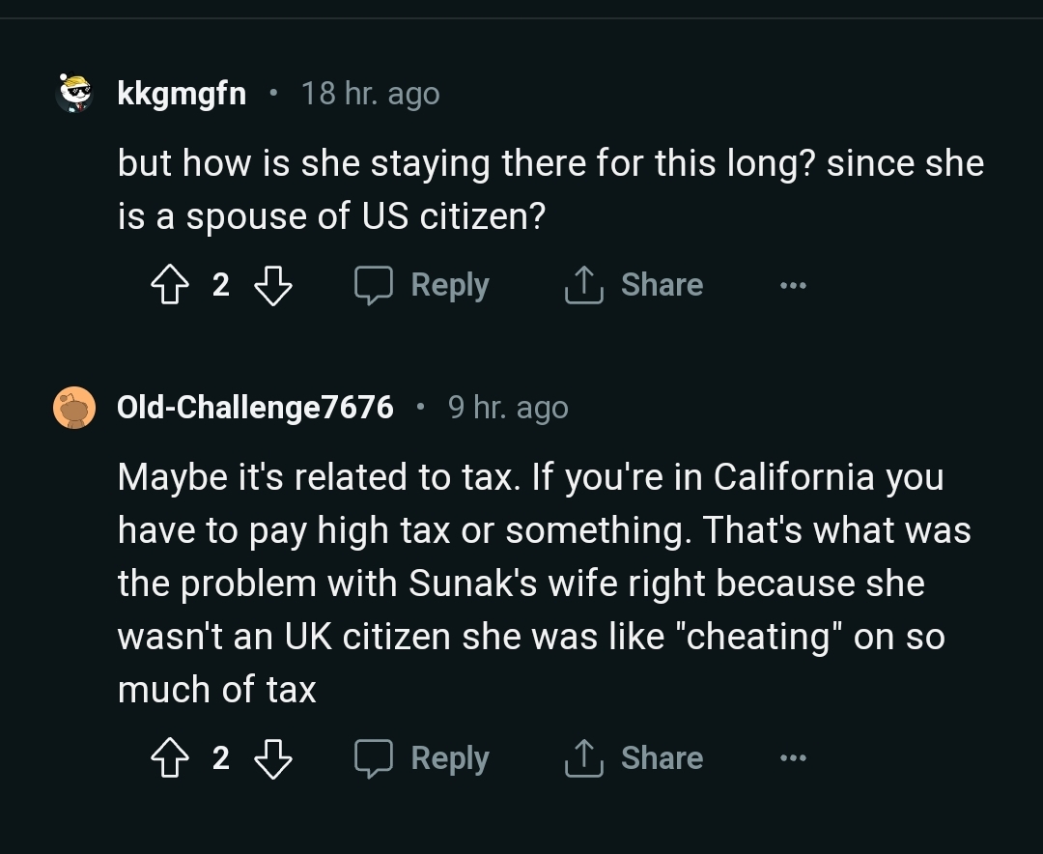Click the "18 hr. ago" timestamp
The image size is (1043, 854).
tap(370, 94)
